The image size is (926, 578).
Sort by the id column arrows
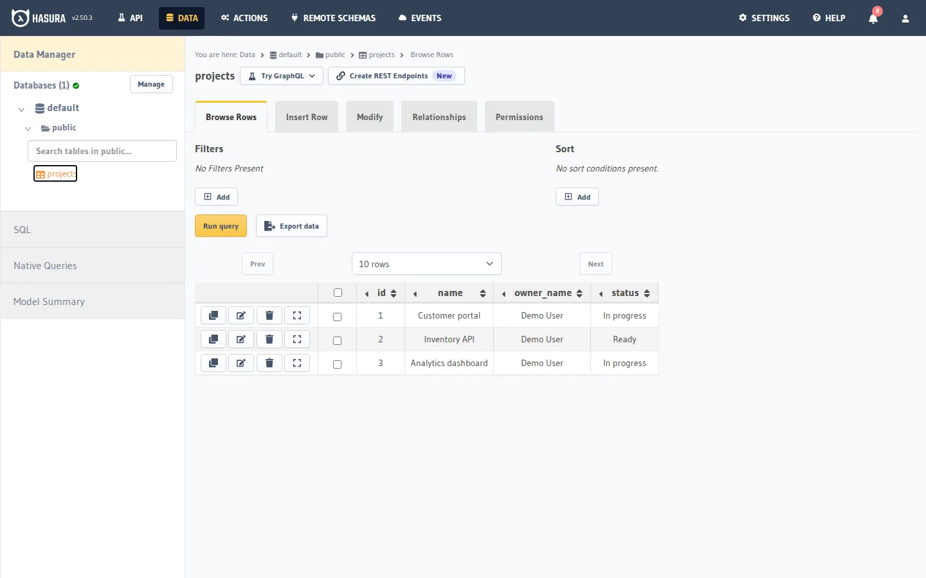[394, 293]
